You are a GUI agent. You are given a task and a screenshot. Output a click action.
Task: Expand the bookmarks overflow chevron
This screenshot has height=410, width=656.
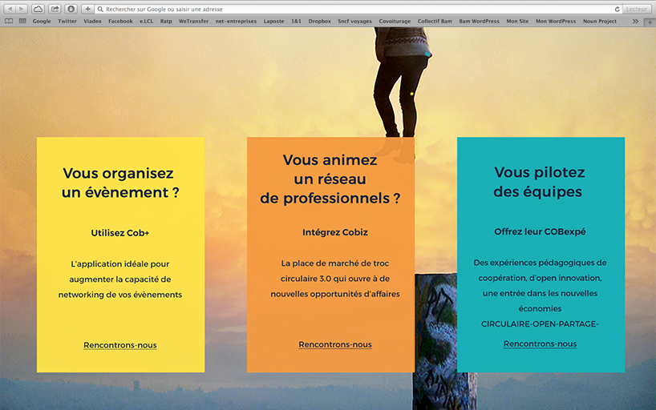point(635,22)
